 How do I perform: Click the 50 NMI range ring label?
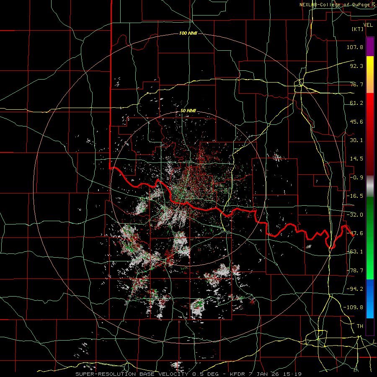[x=188, y=111]
